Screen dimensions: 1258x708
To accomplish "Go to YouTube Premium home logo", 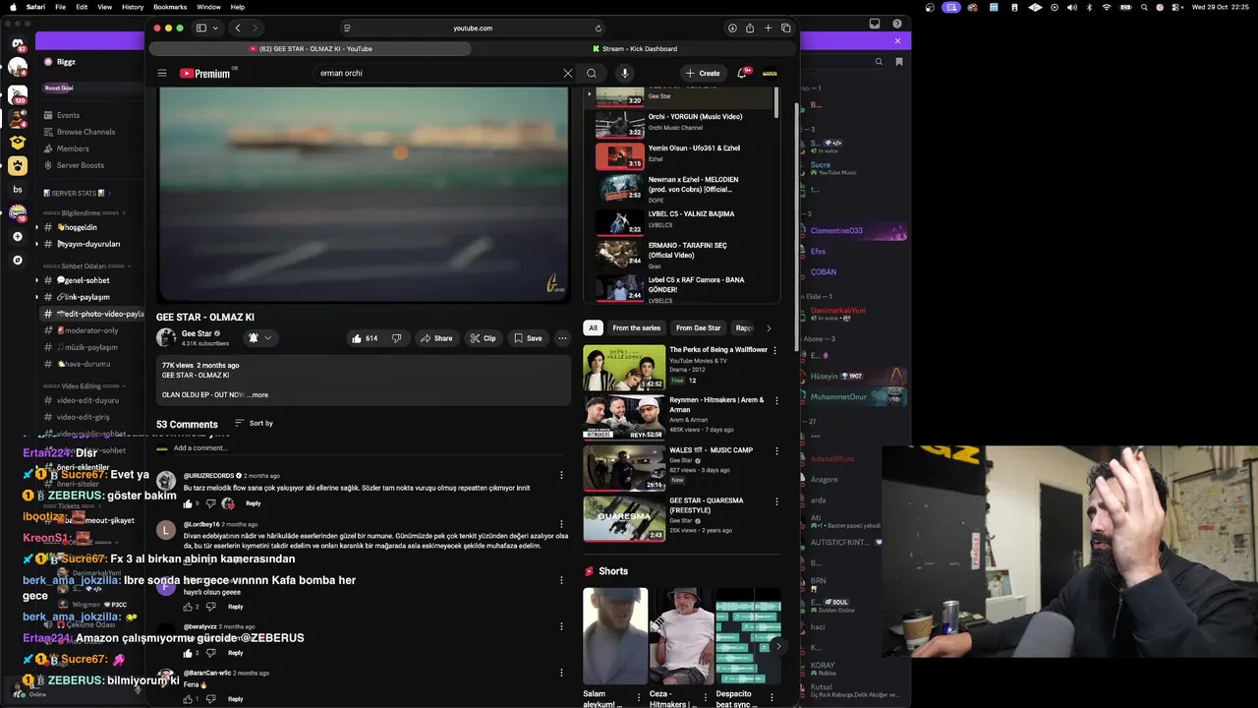I will 207,73.
